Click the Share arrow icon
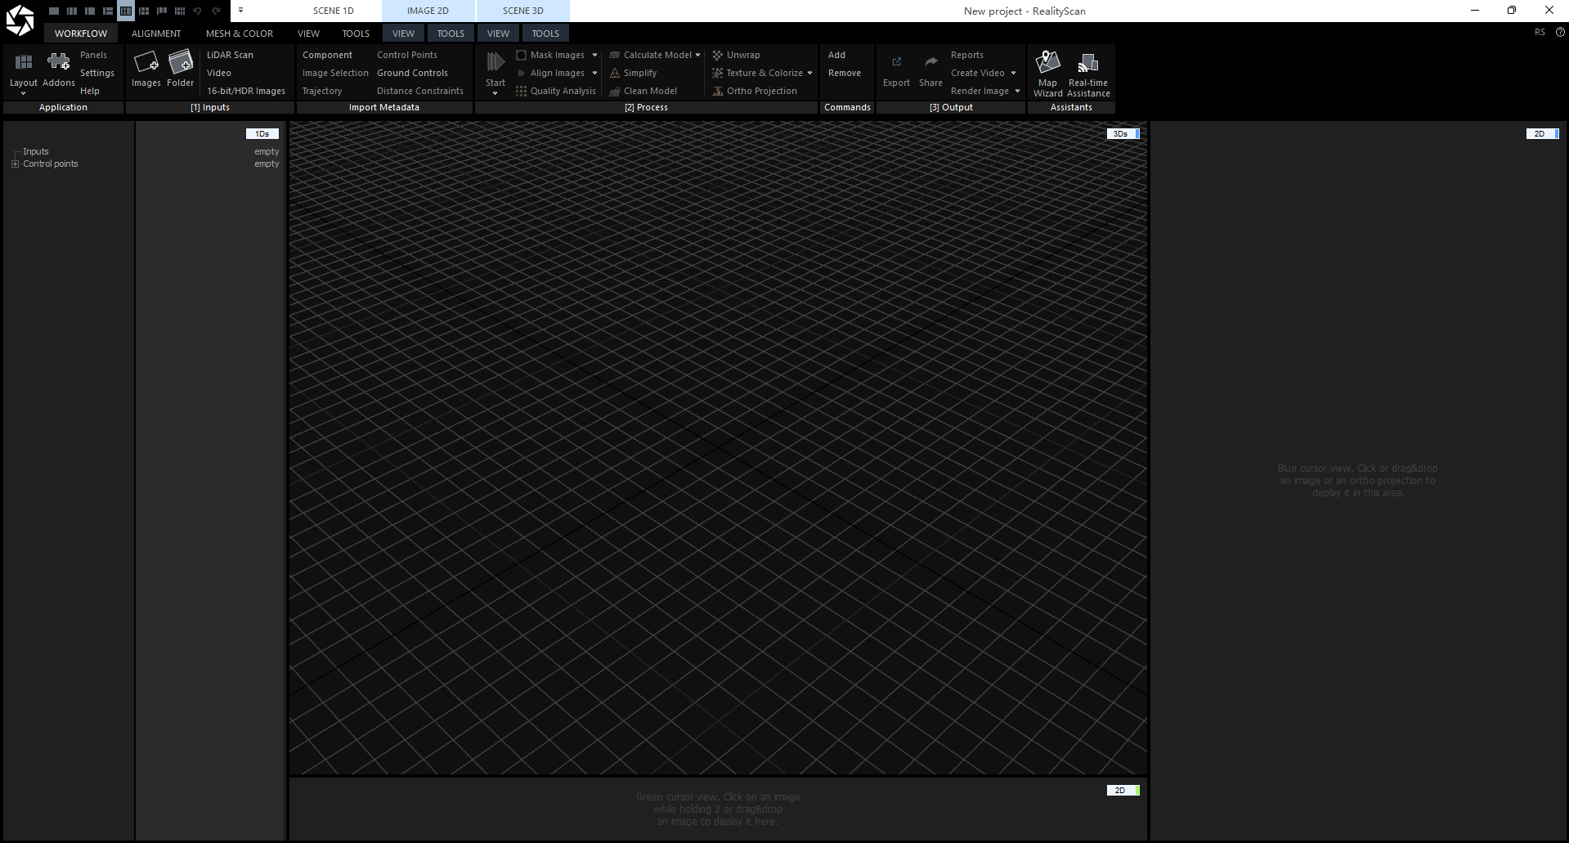The image size is (1569, 843). click(931, 62)
